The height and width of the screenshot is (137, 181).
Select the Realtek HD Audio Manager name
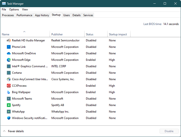[x=28, y=40]
